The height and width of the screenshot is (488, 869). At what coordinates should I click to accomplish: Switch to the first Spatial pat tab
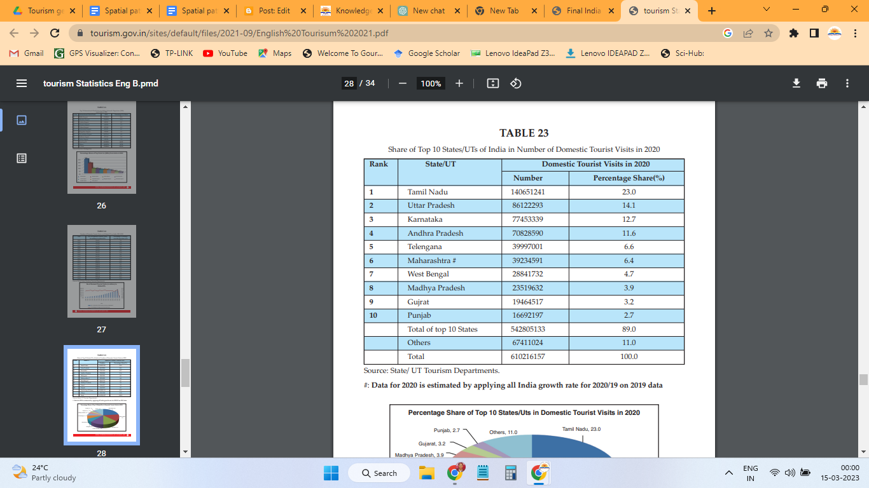click(x=121, y=11)
